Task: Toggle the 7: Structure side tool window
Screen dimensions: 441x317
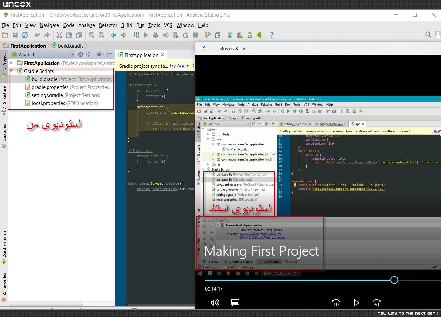Action: click(4, 101)
